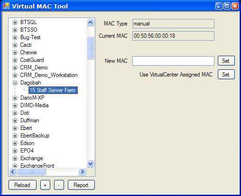Expand the Chewie node
Screen dimensions: 241x196
point(15,52)
